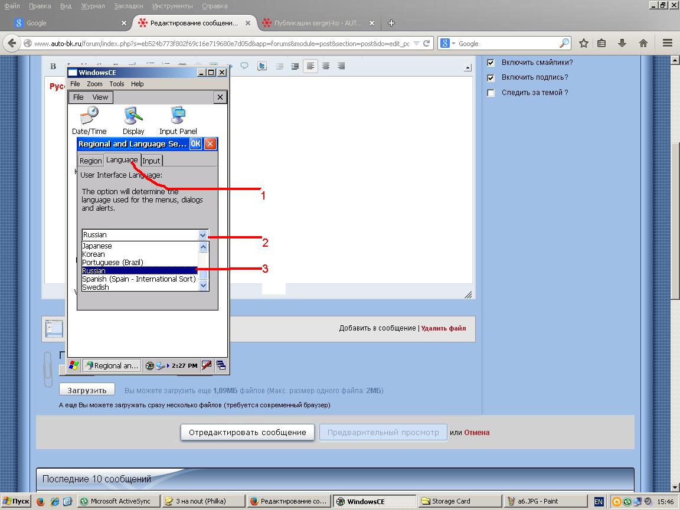Click the Загрузить upload button
Image resolution: width=680 pixels, height=510 pixels.
[87, 390]
